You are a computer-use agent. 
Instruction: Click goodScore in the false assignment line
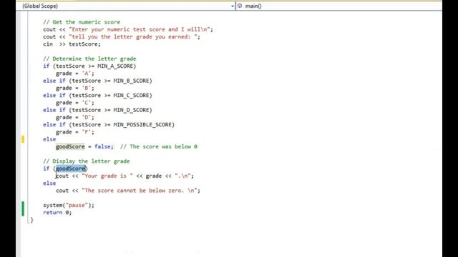(x=70, y=146)
